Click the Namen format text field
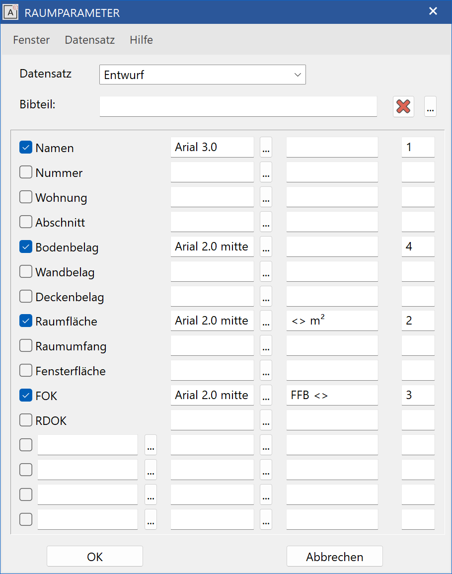The width and height of the screenshot is (452, 574). tap(332, 147)
